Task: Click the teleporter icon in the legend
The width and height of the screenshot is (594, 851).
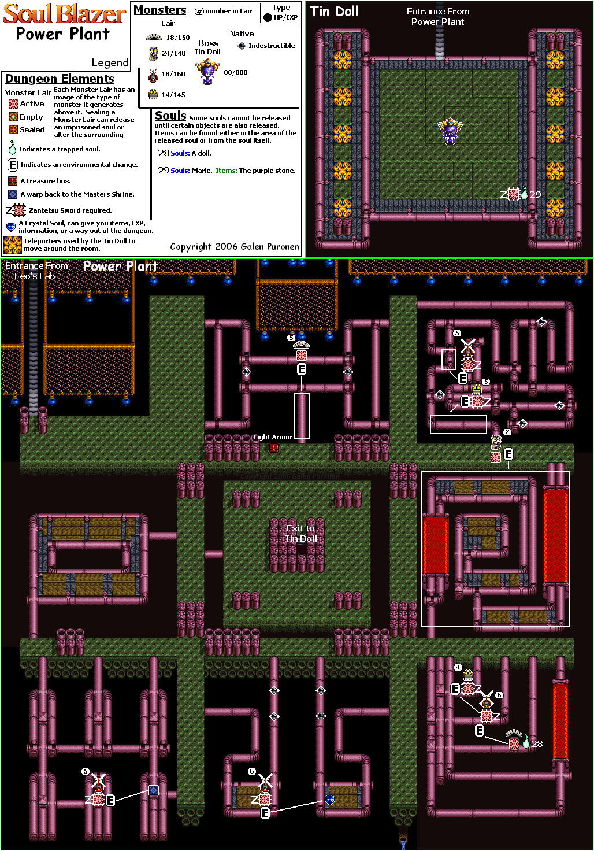Action: tap(13, 245)
